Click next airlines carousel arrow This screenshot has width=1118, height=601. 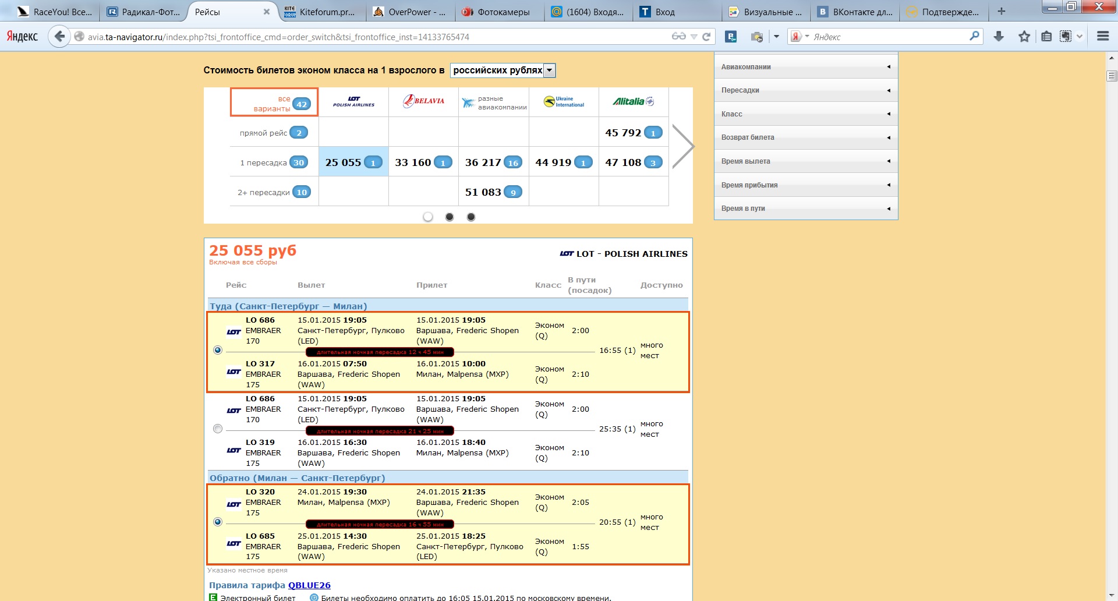683,146
